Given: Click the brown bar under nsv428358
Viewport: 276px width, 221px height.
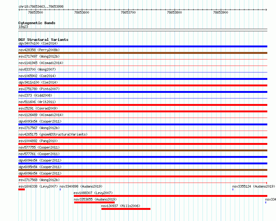Looking at the screenshot, I should (143, 53).
